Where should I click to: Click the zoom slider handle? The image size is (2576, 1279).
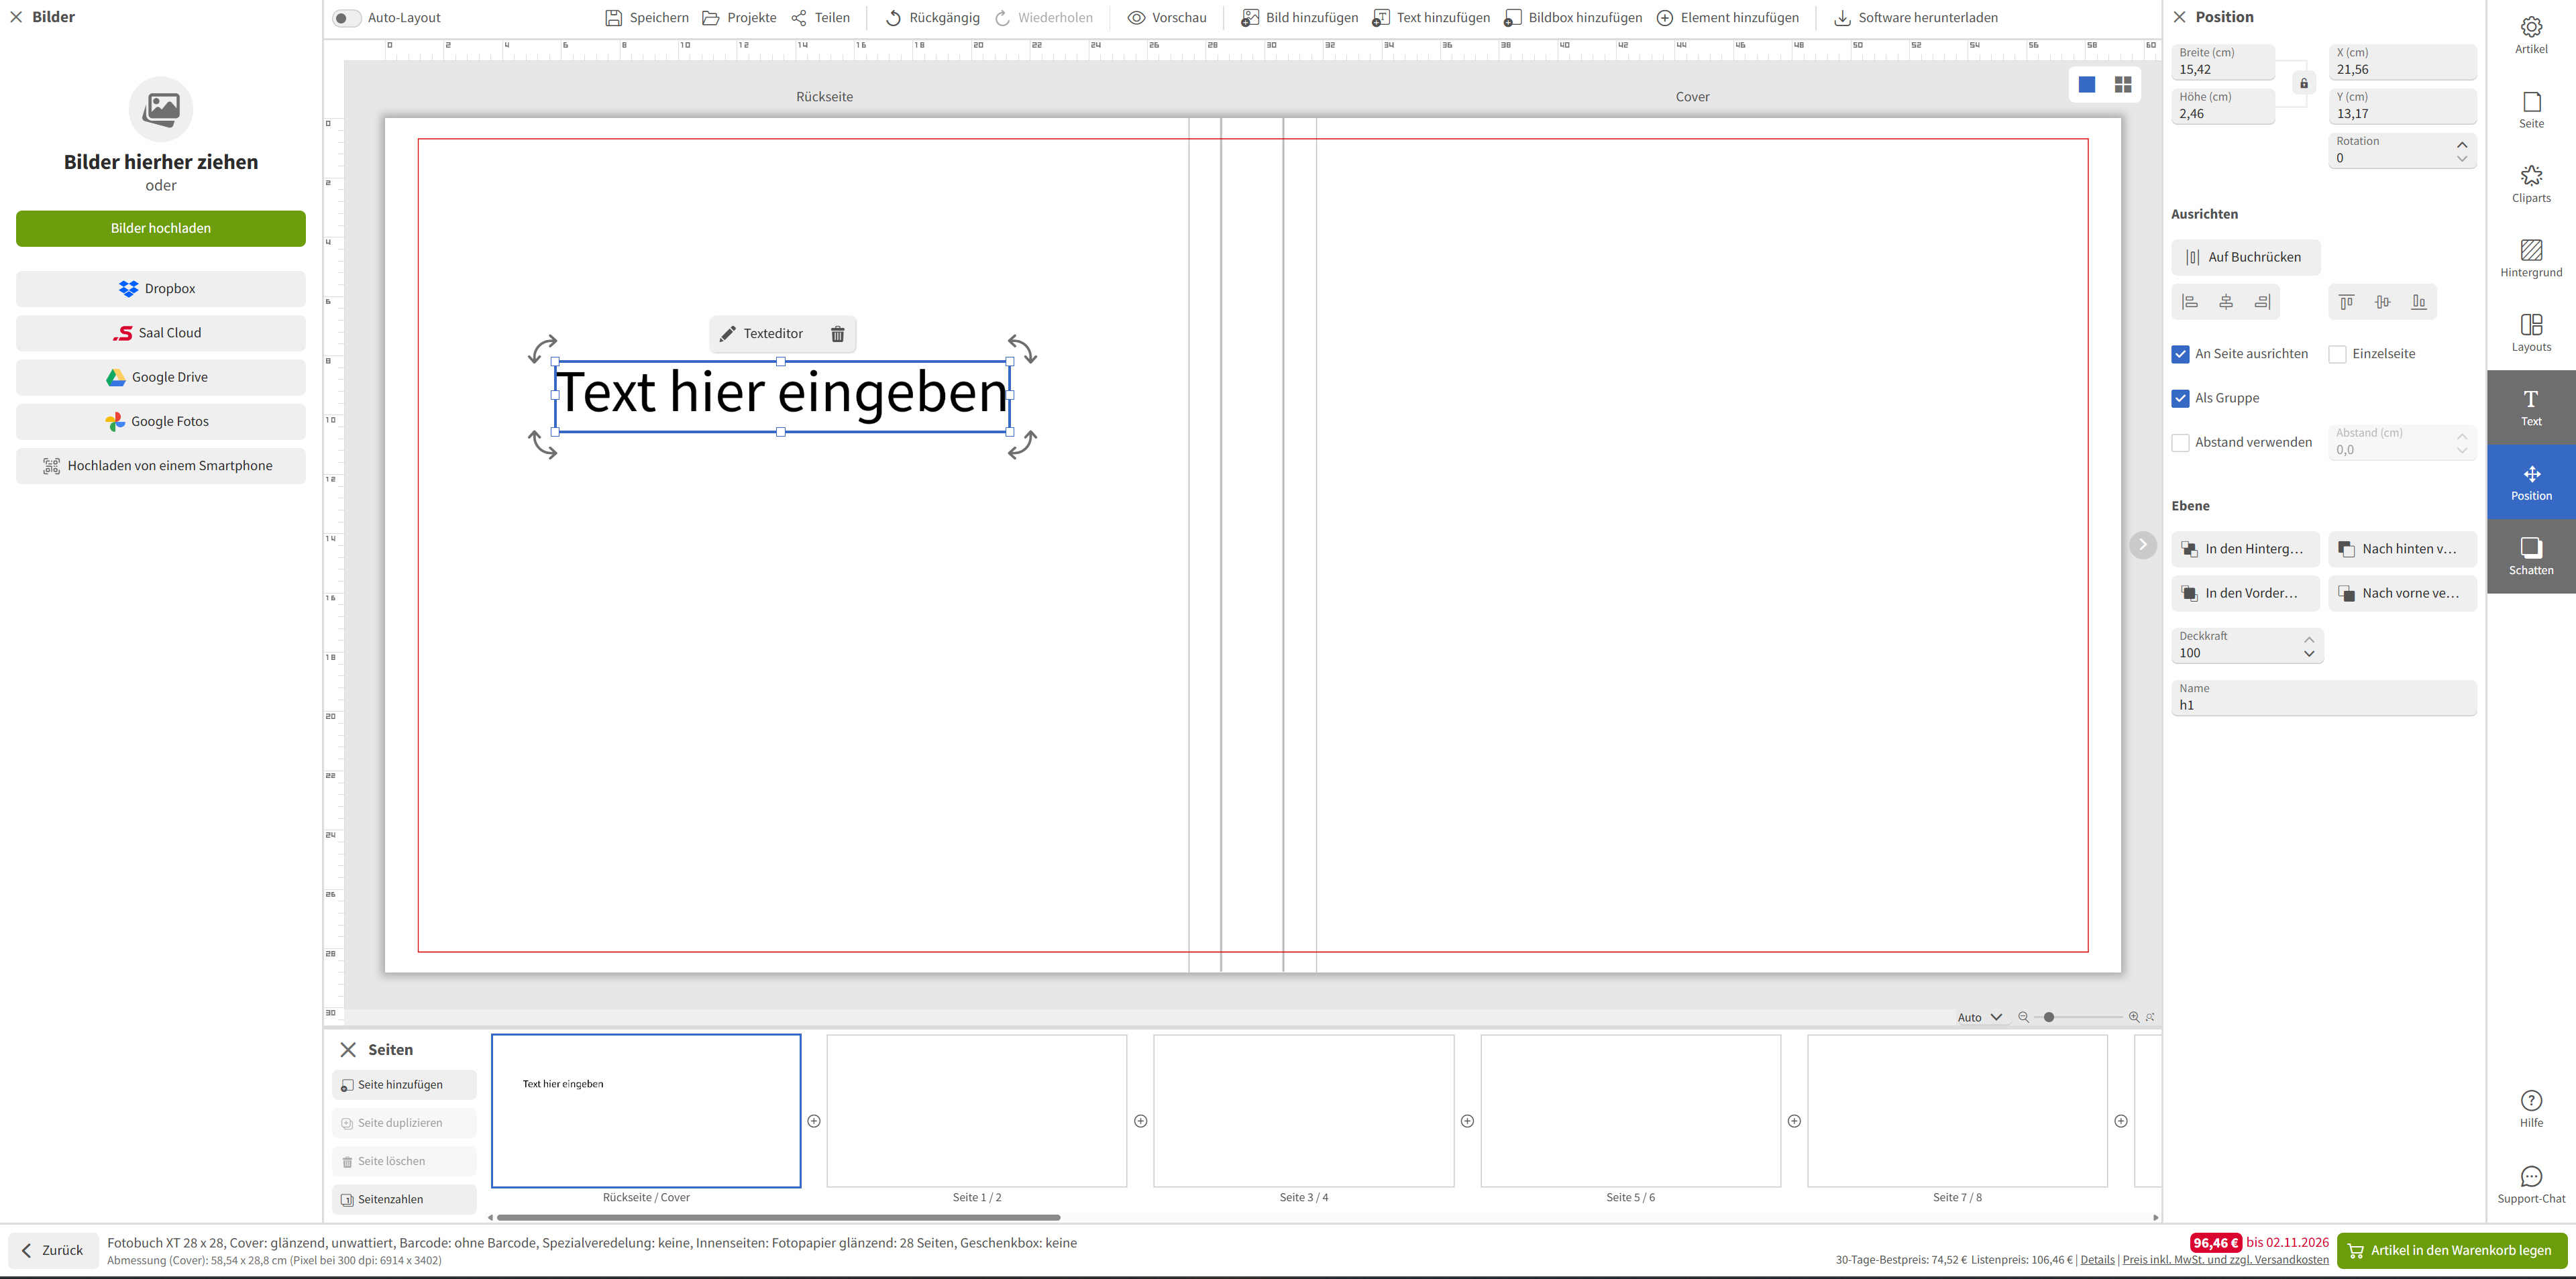click(2049, 1017)
